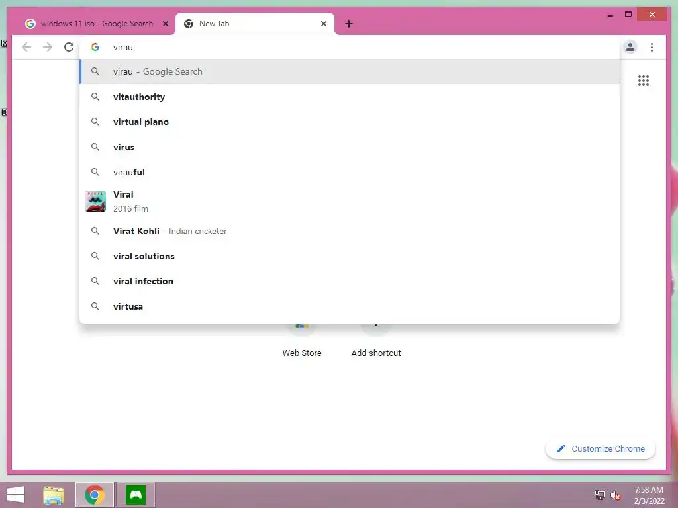Viewport: 678px width, 508px height.
Task: Reload the page with refresh icon
Action: coord(69,47)
